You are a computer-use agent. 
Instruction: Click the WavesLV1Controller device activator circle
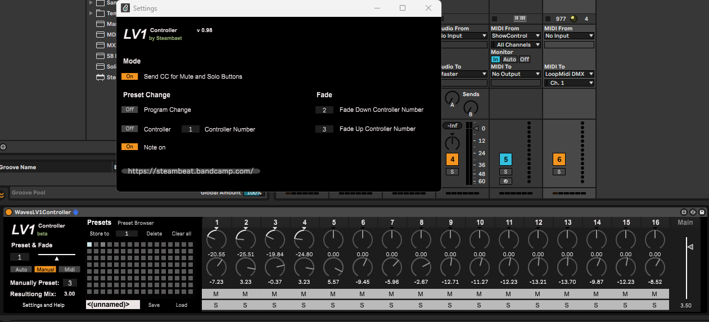coord(8,212)
